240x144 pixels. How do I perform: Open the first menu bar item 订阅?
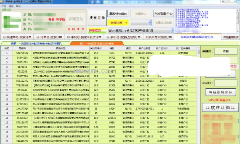click(3, 6)
